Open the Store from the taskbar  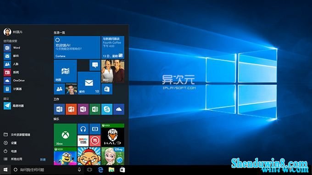coord(122,170)
